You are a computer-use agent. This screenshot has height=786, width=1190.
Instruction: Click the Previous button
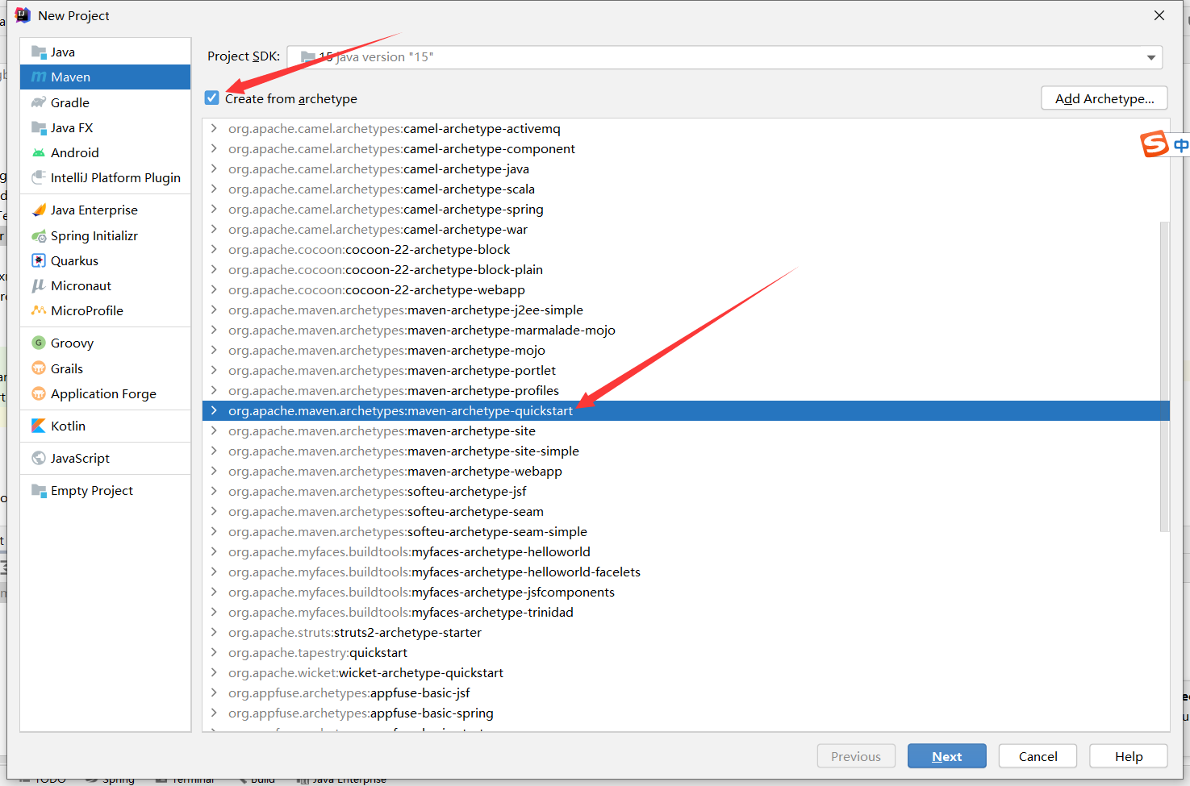[856, 756]
